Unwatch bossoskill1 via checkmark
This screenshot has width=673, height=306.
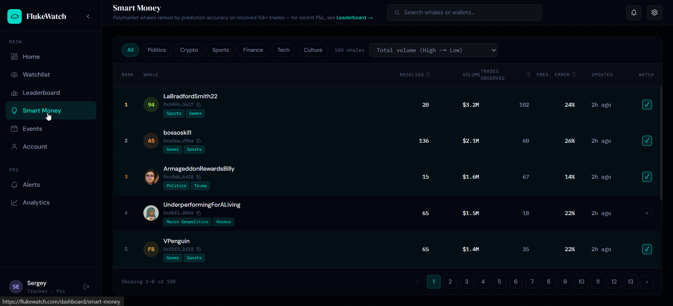[x=647, y=141]
